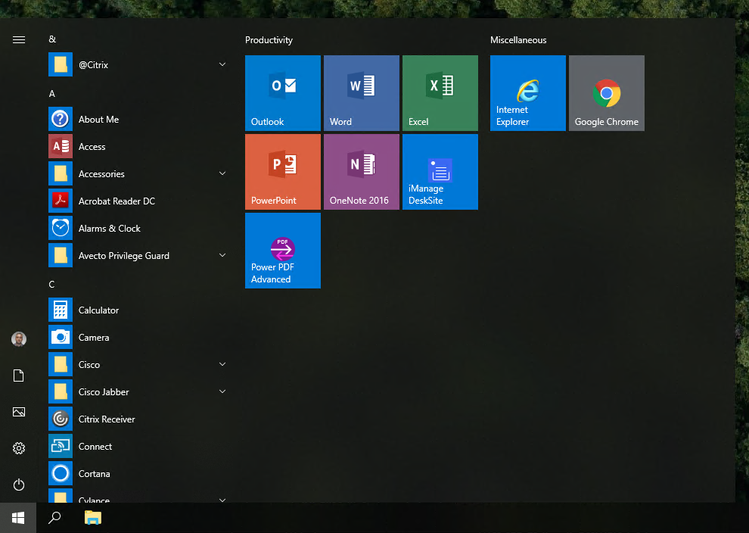Image resolution: width=749 pixels, height=533 pixels.
Task: Open the Outlook tile
Action: (283, 92)
